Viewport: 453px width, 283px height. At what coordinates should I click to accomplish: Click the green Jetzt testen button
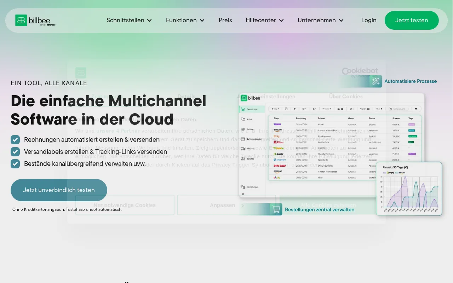[412, 20]
